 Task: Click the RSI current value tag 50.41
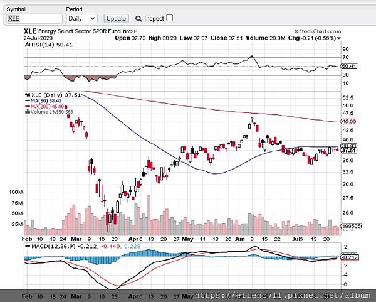pyautogui.click(x=349, y=66)
